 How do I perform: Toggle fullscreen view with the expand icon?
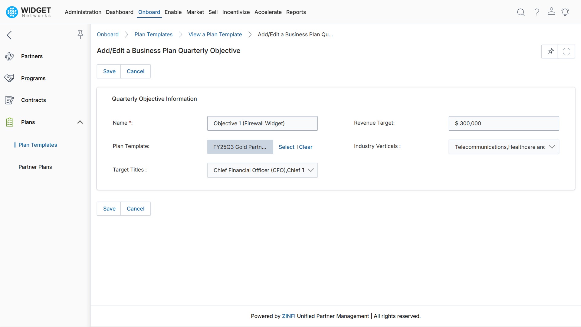click(566, 51)
